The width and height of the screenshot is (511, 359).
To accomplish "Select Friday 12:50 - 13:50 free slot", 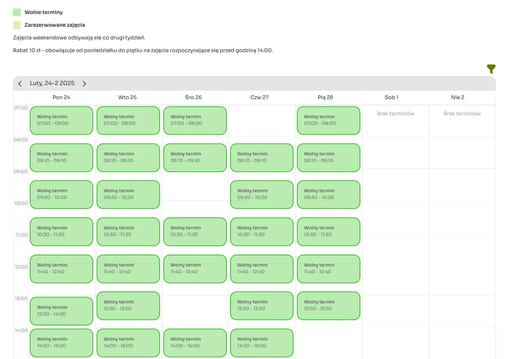I will 328,306.
